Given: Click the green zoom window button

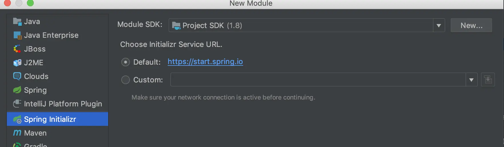Looking at the screenshot, I should 30,3.
